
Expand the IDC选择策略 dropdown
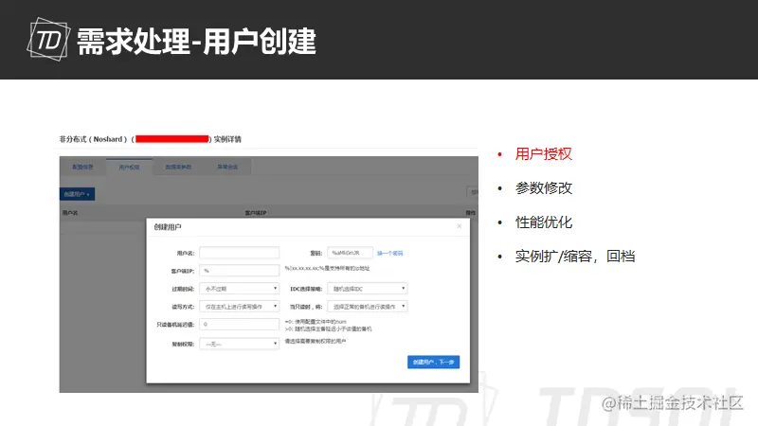click(x=368, y=289)
